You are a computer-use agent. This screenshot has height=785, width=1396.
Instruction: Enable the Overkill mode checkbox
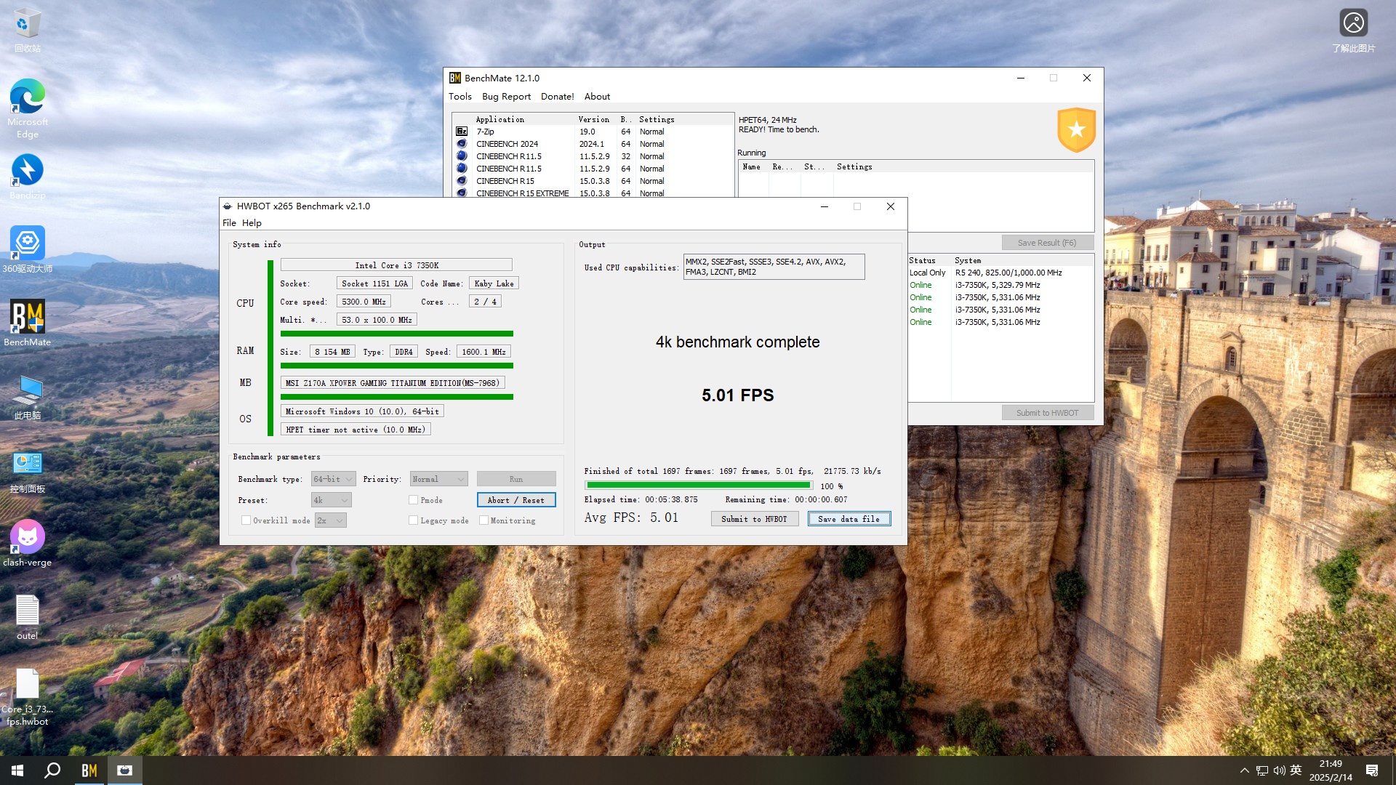coord(246,520)
